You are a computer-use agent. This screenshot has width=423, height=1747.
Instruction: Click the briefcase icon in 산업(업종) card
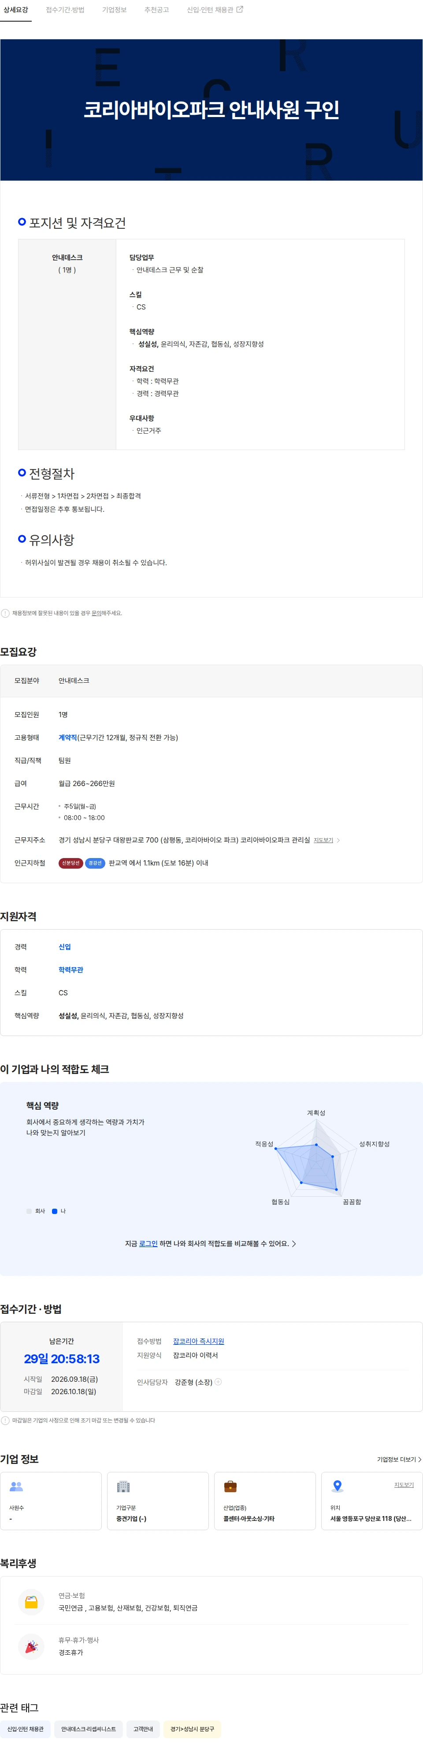tap(230, 1486)
